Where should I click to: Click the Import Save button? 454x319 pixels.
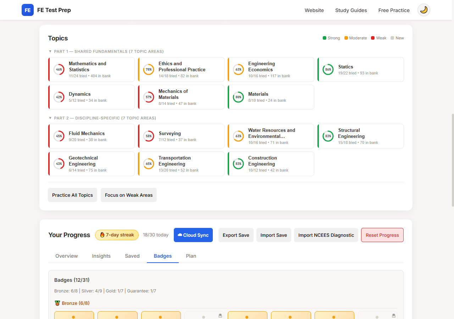pyautogui.click(x=274, y=235)
